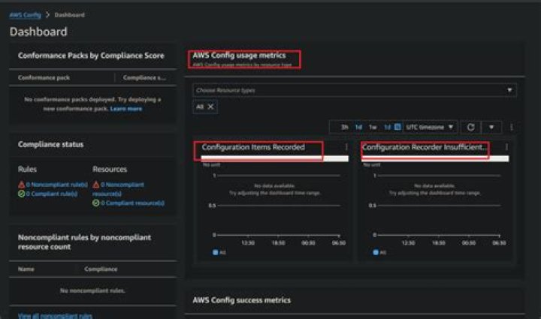Click the Conformance pack column header
This screenshot has width=541, height=319.
point(44,78)
